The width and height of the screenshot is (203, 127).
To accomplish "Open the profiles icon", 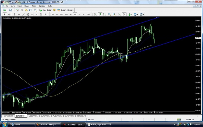I will 10,10.
